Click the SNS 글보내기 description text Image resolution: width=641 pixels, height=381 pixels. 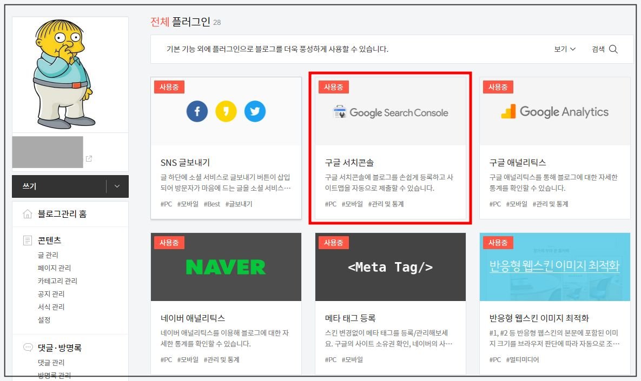[x=226, y=183]
